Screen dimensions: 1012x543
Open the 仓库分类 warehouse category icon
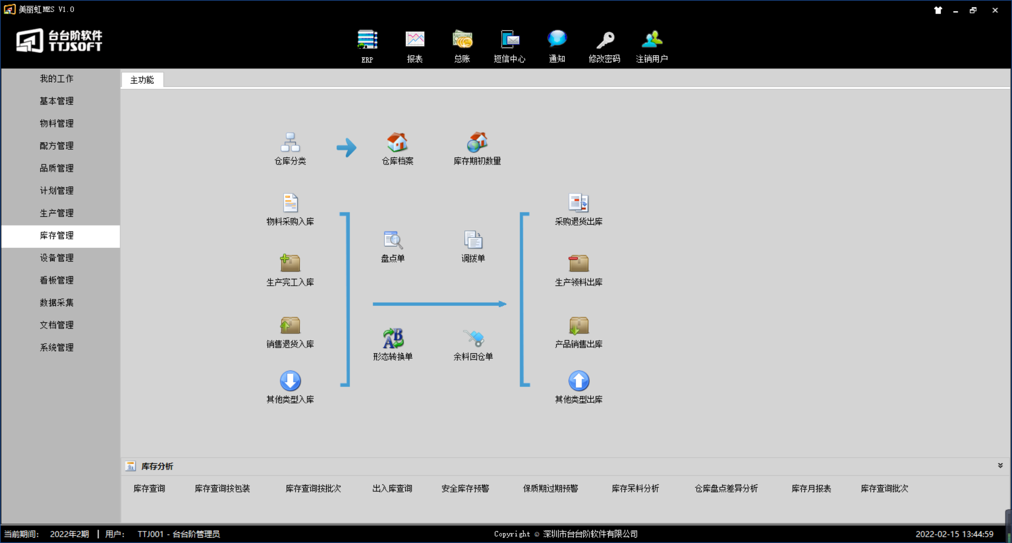pyautogui.click(x=290, y=143)
